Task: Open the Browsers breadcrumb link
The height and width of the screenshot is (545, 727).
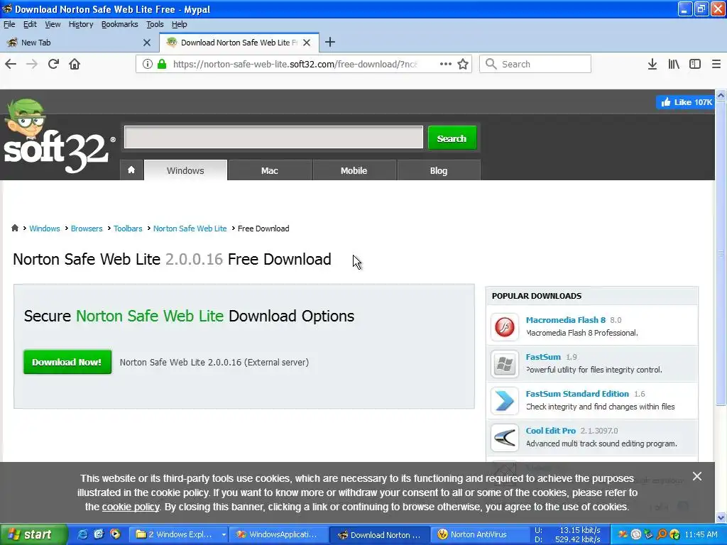Action: click(x=87, y=229)
